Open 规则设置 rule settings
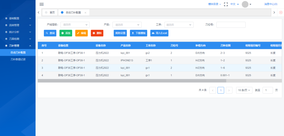 [120, 33]
